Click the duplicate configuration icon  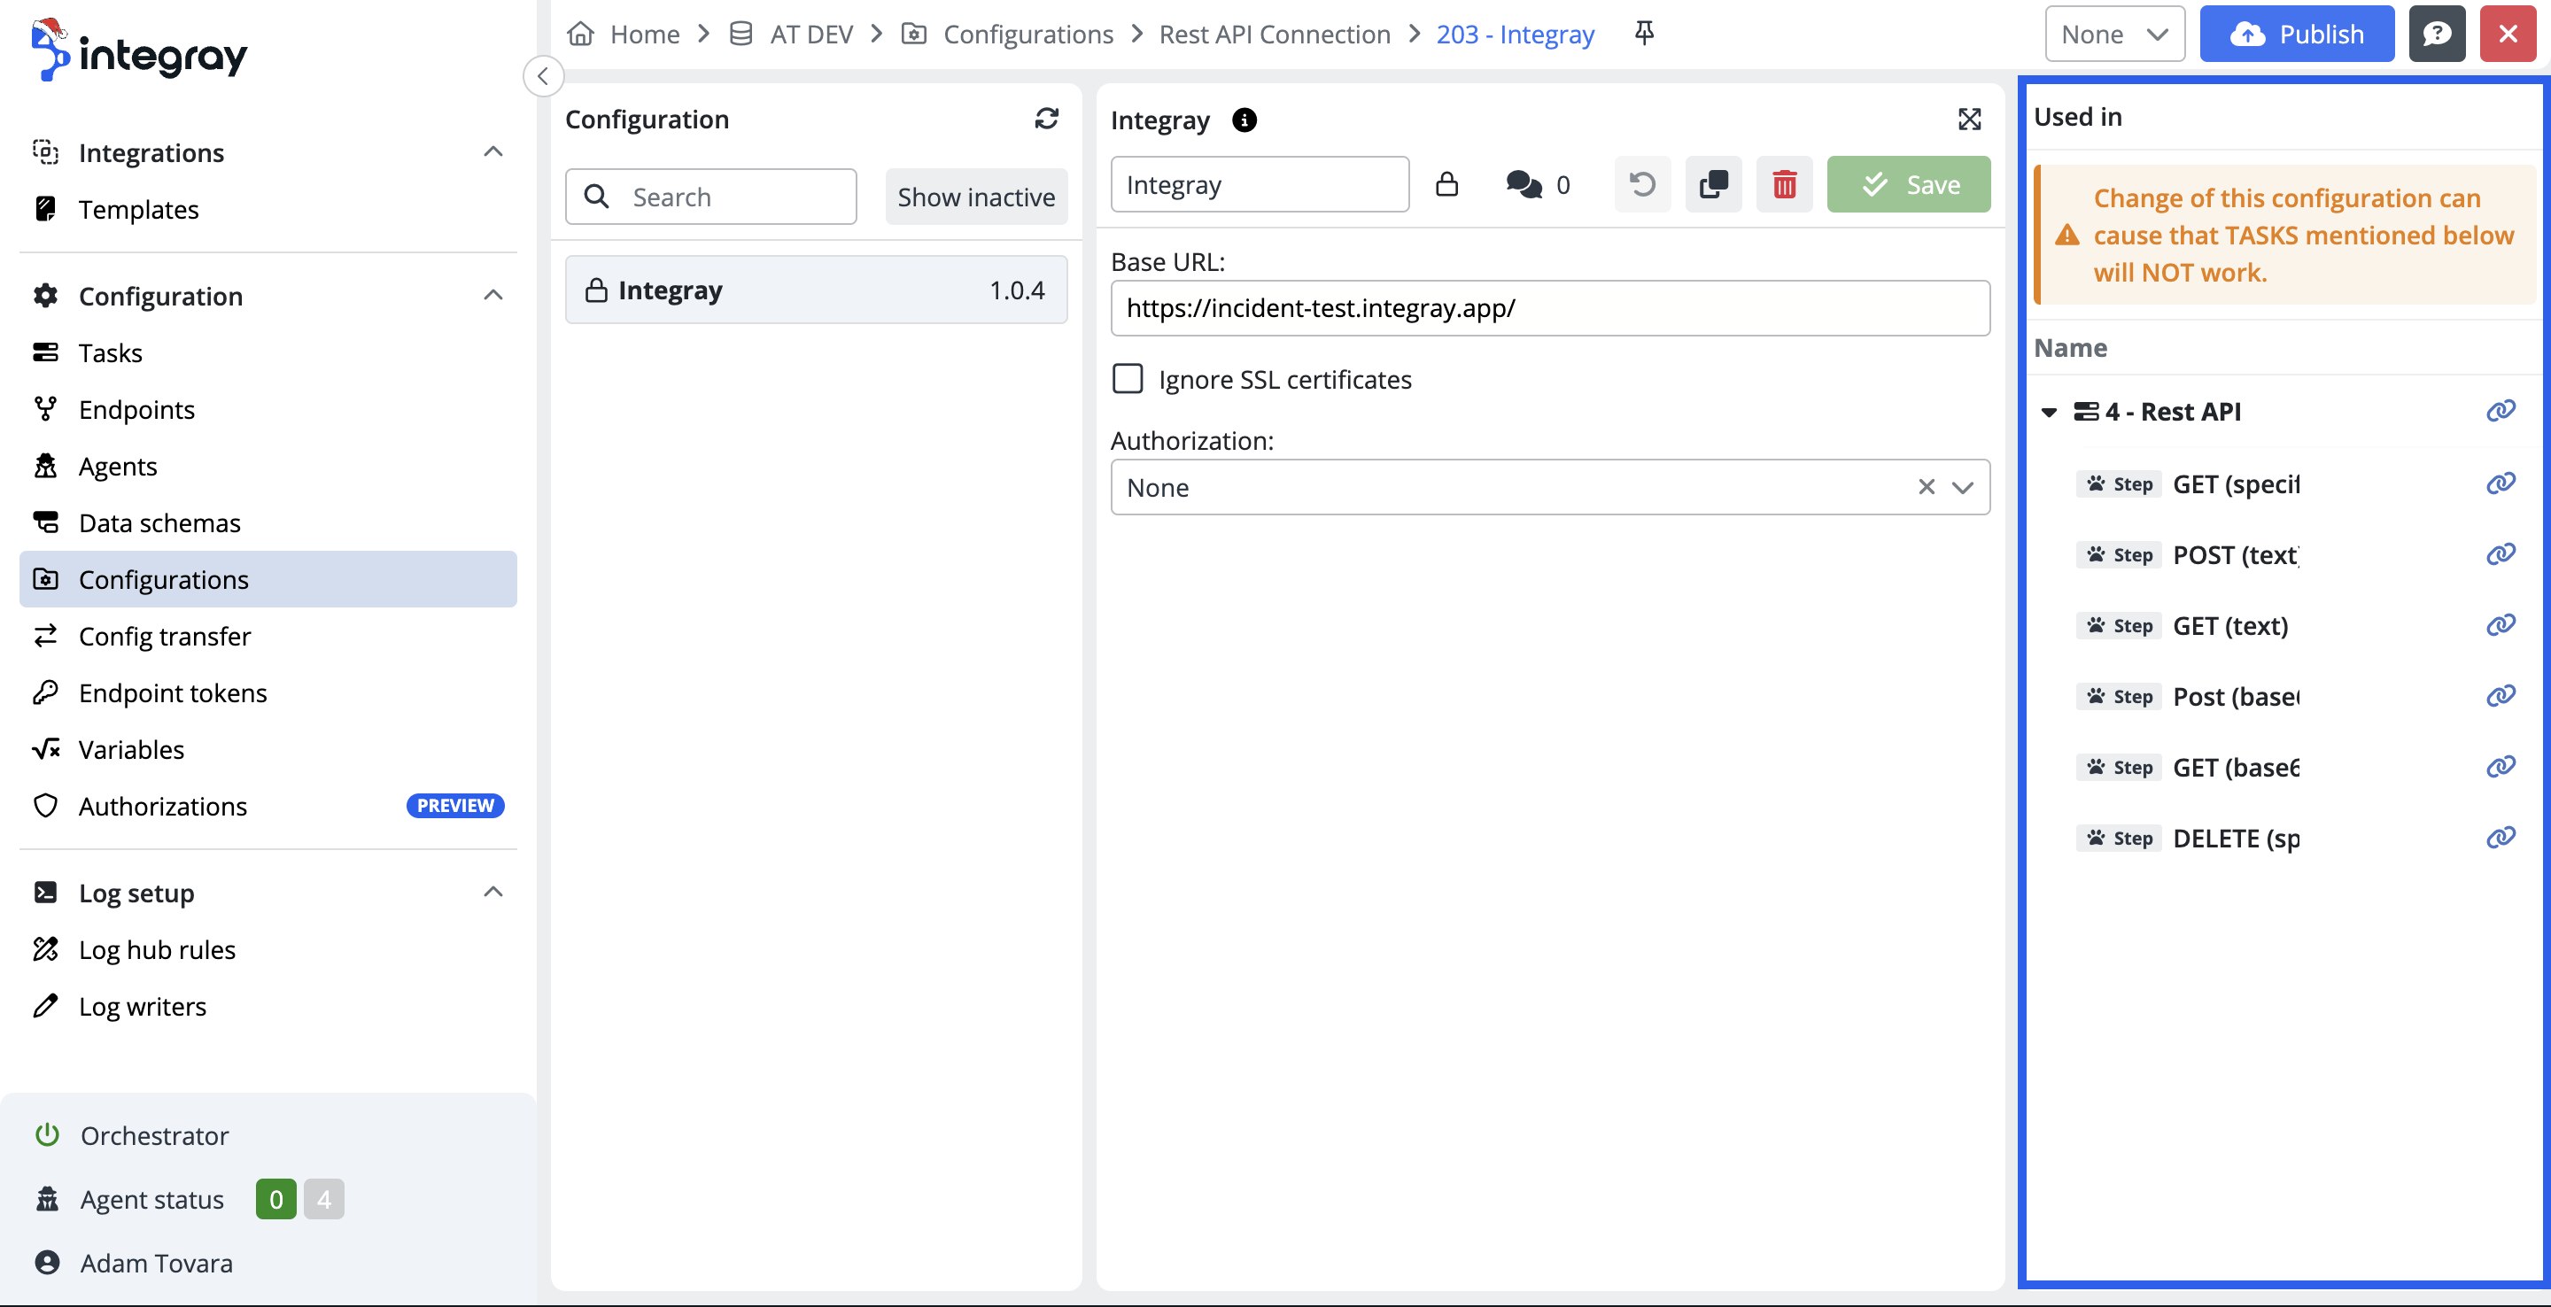(1713, 184)
